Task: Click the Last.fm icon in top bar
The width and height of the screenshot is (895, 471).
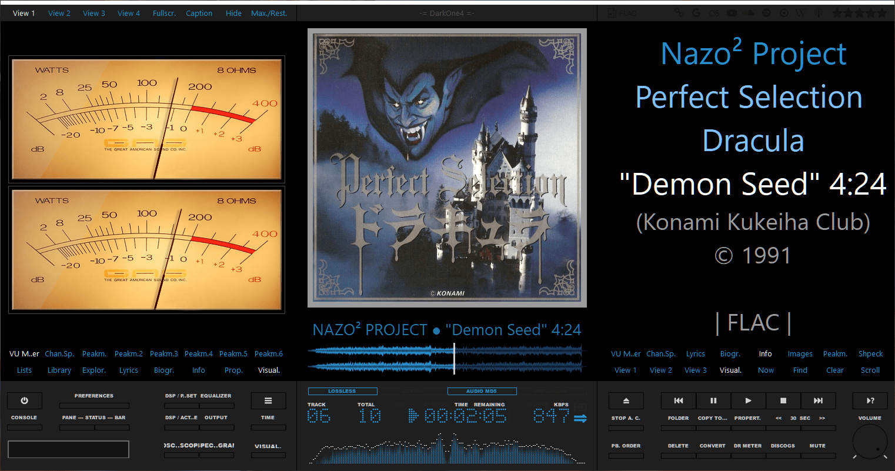Action: [x=714, y=13]
